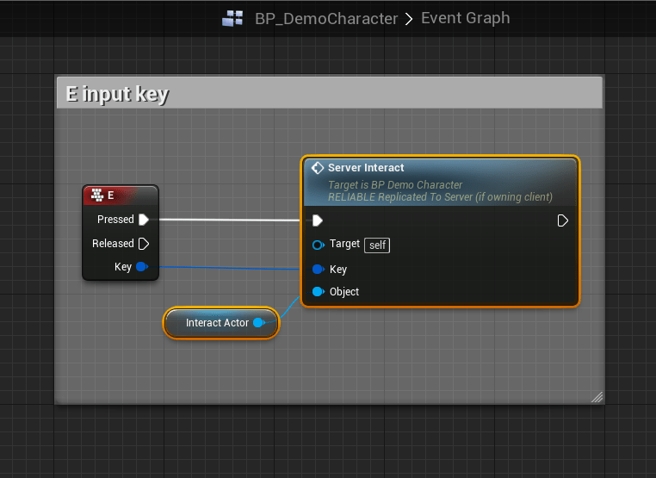Click the Pressed execution output pin

tap(144, 220)
